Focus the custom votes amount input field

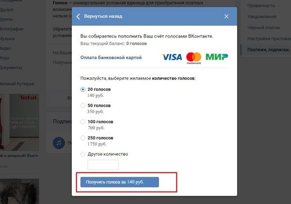[103, 165]
